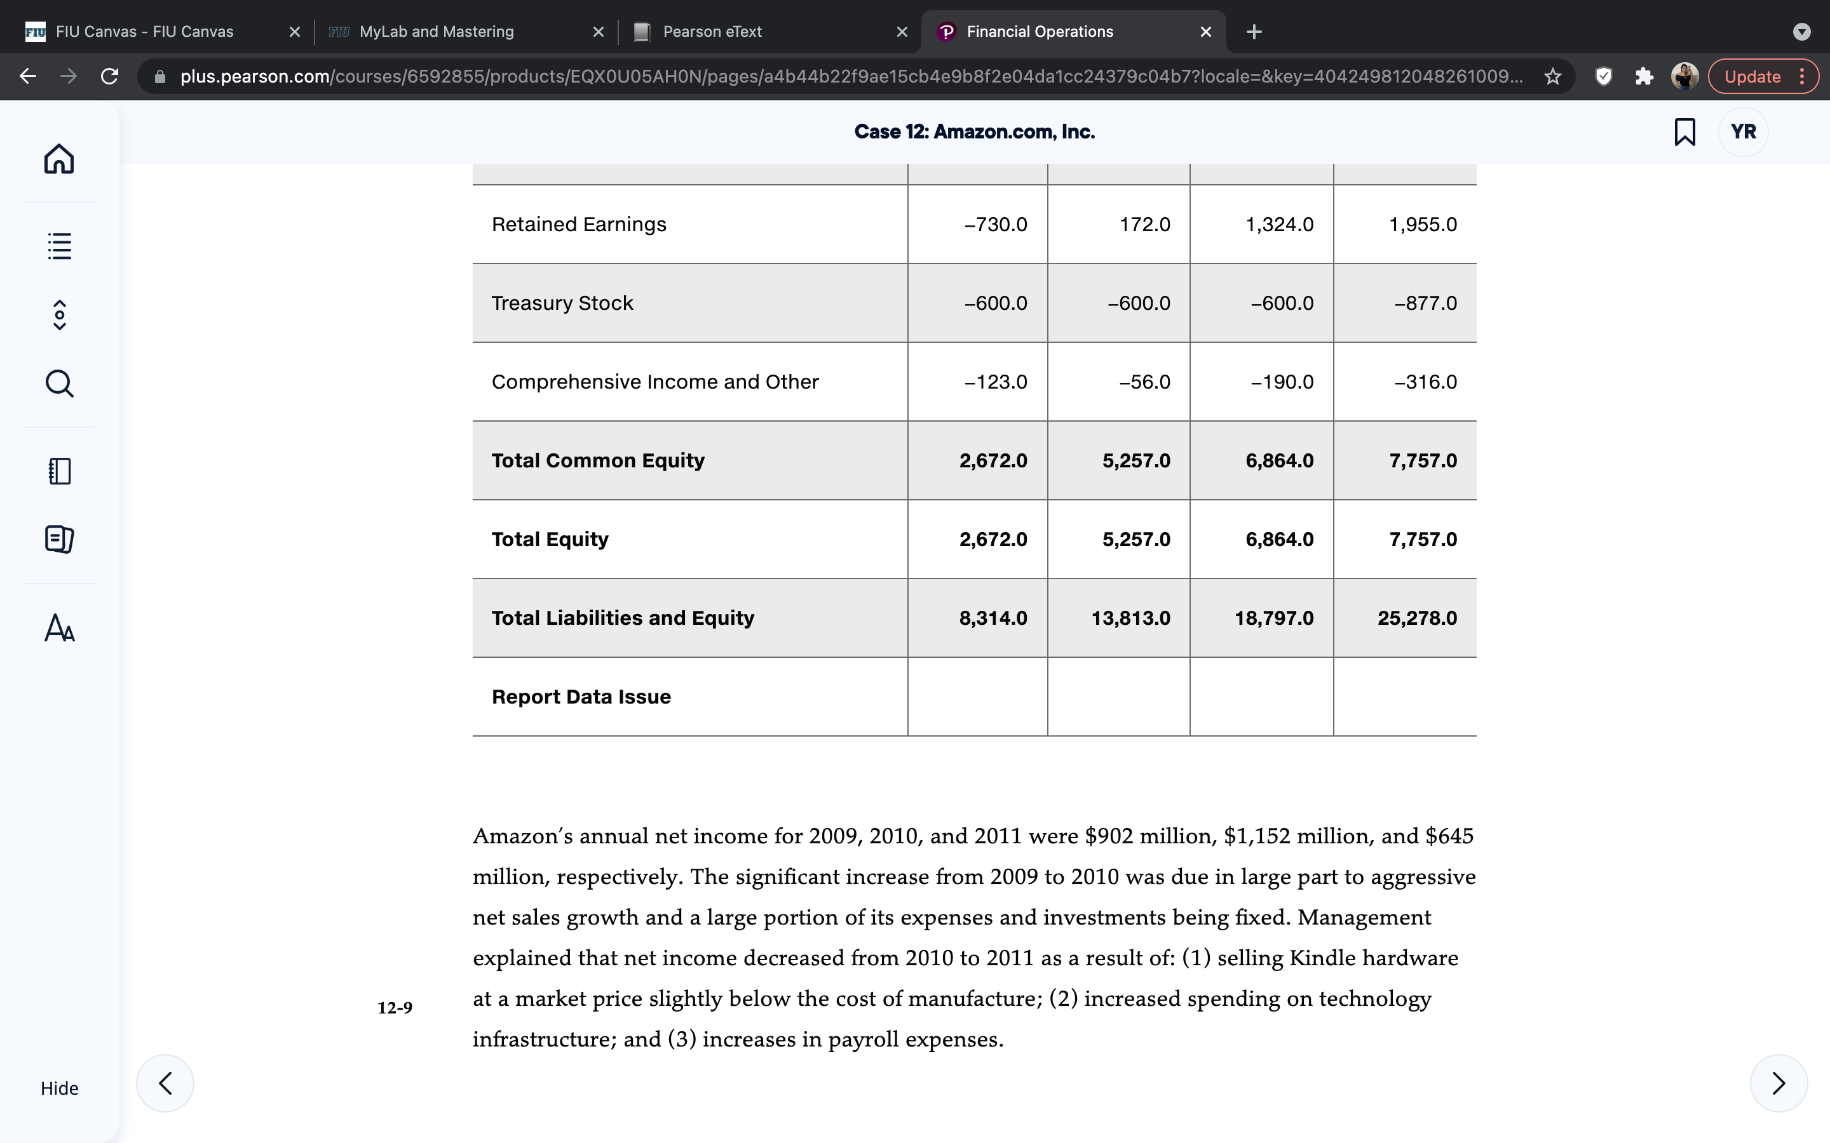Screen dimensions: 1830x1143
Task: Star this page in the address bar
Action: 1552,76
